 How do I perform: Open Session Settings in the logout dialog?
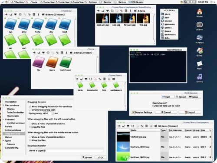[x=142, y=112]
